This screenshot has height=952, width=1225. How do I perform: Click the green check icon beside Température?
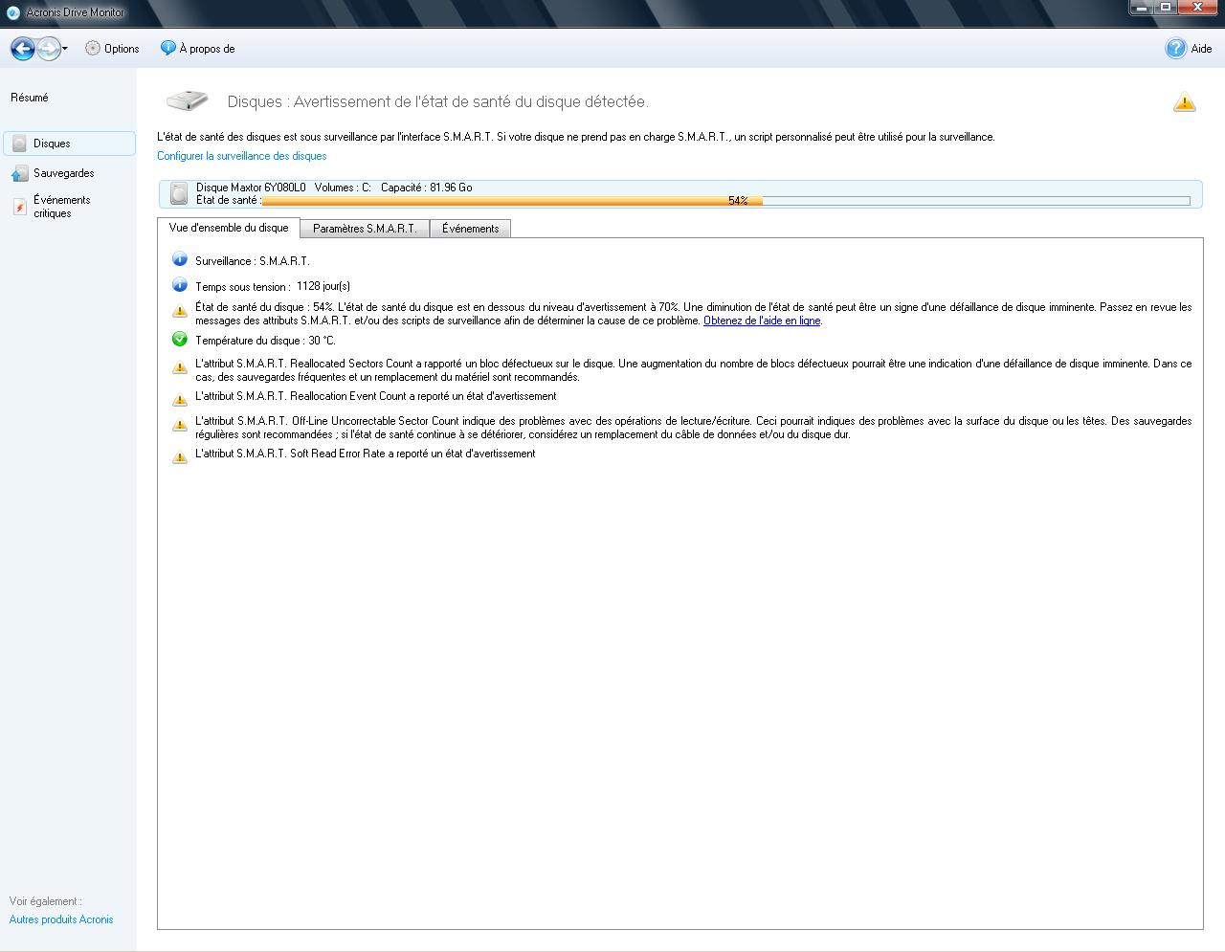(x=179, y=339)
